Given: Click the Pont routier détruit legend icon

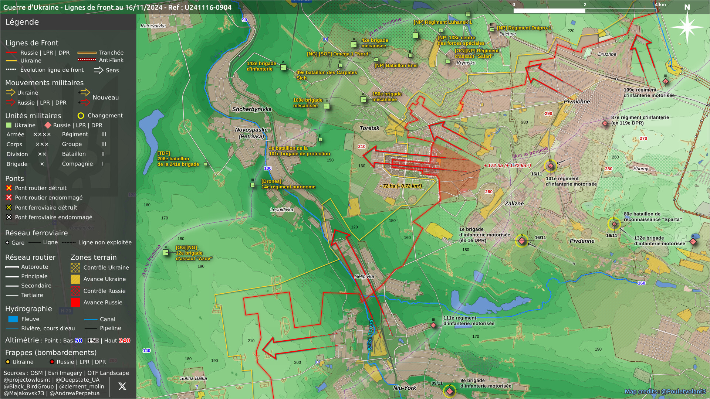Looking at the screenshot, I should pos(9,188).
